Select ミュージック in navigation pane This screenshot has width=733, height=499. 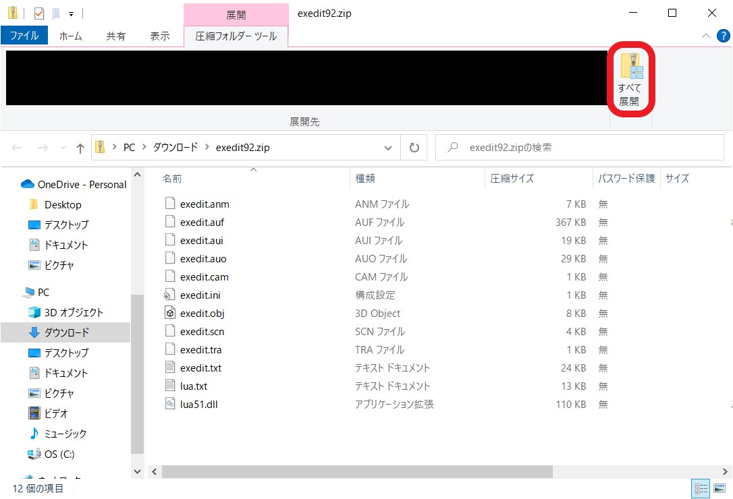[x=58, y=434]
